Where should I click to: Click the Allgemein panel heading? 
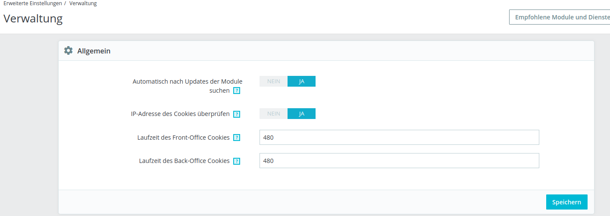pos(94,51)
